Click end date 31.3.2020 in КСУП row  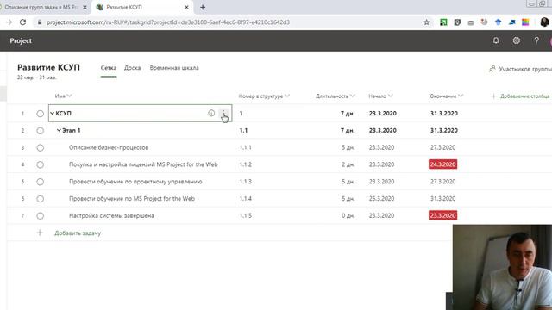tap(444, 113)
